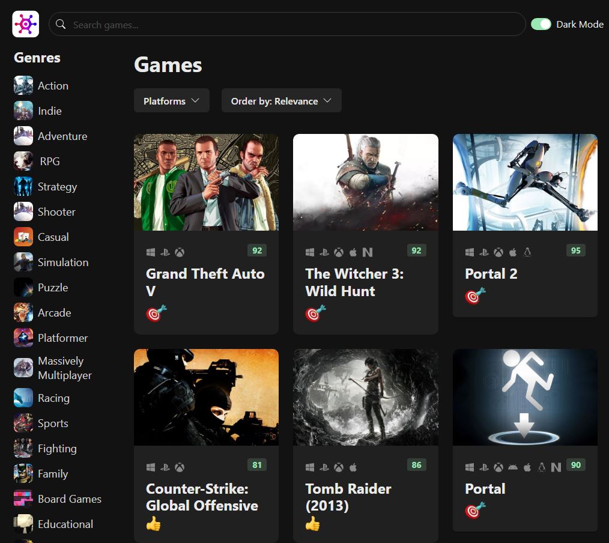609x543 pixels.
Task: Filter games by Shooter genre link
Action: point(56,211)
